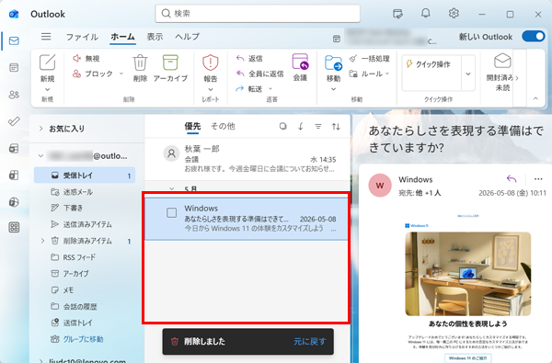Open the More apps grid icon
Viewport: 552px width, 363px height.
14,227
